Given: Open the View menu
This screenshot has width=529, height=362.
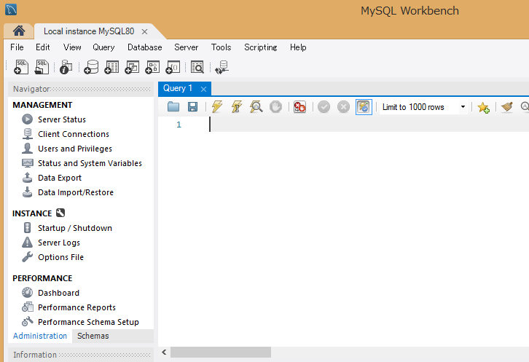Looking at the screenshot, I should coord(72,47).
